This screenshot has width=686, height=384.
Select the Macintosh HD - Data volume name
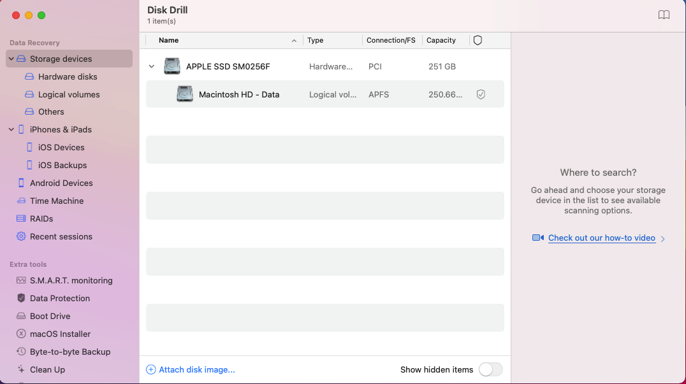click(x=239, y=94)
